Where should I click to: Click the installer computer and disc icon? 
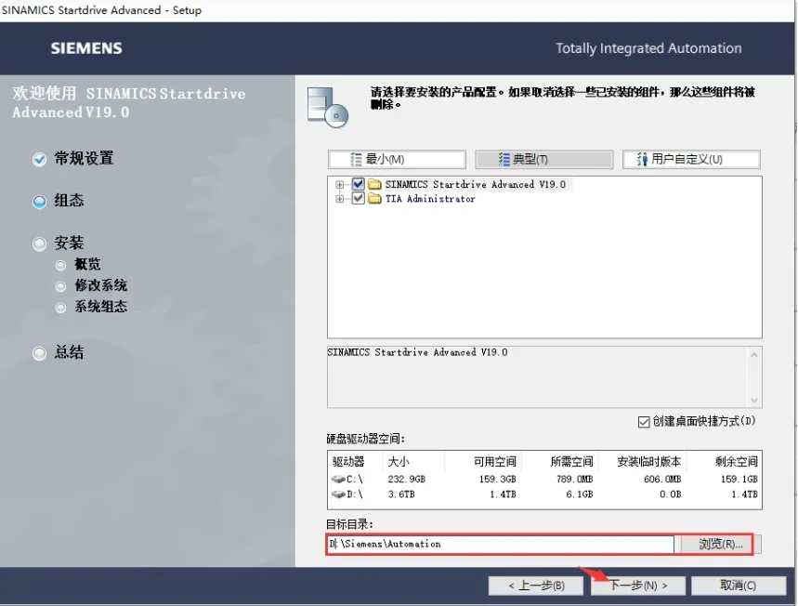(328, 108)
